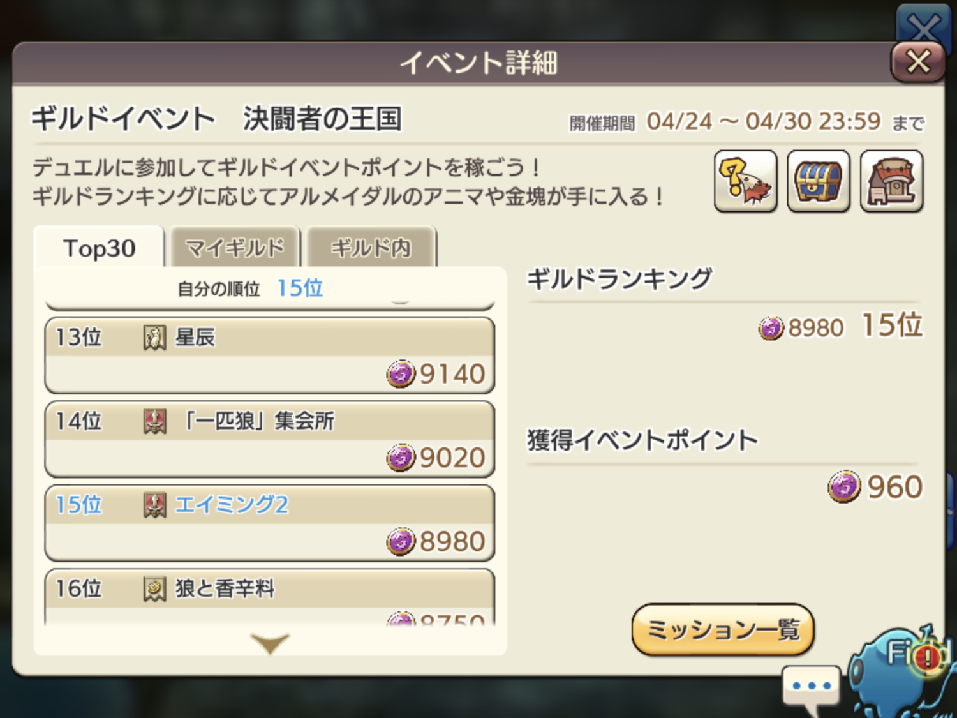
Task: Click the 「一匹狼」集会所 guild emblem icon
Action: pyautogui.click(x=154, y=421)
